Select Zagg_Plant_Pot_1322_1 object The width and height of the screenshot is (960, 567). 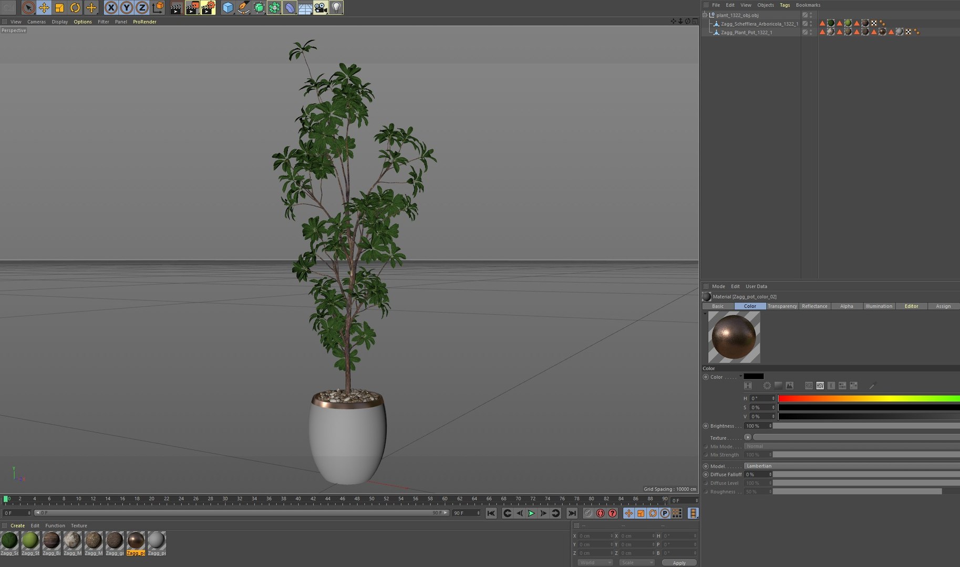(746, 33)
